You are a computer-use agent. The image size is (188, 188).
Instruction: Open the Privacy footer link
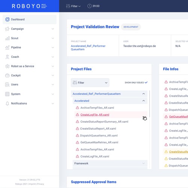(x=41, y=184)
